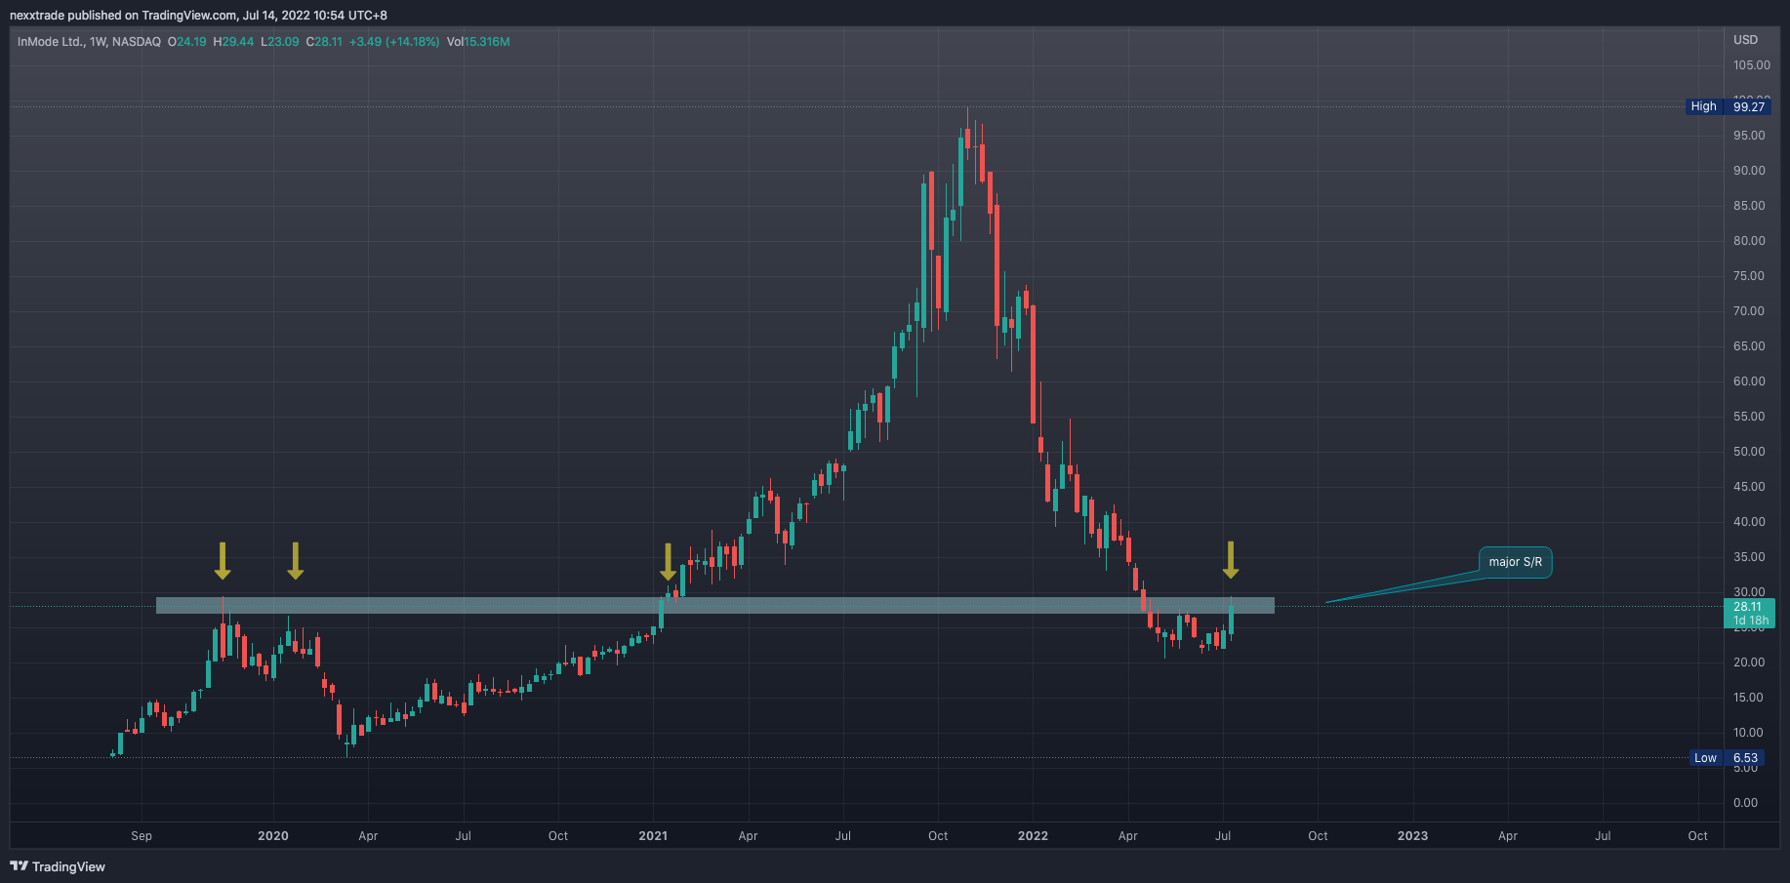Click the '40.00' price axis label
Image resolution: width=1790 pixels, height=883 pixels.
click(x=1749, y=522)
